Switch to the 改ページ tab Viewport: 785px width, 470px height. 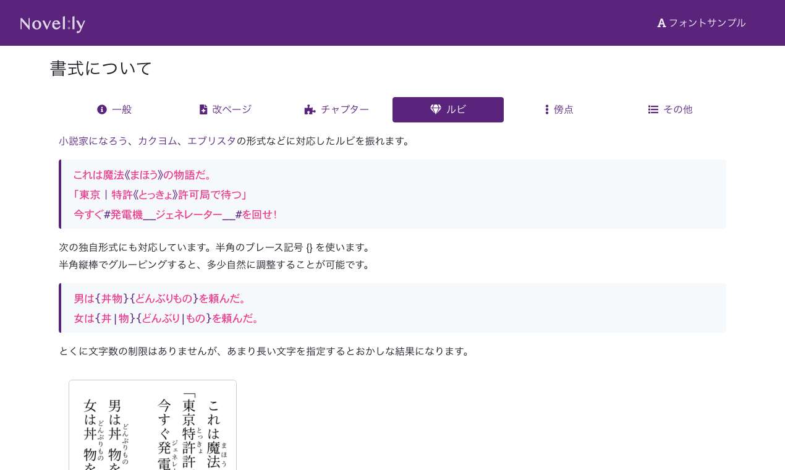click(225, 109)
